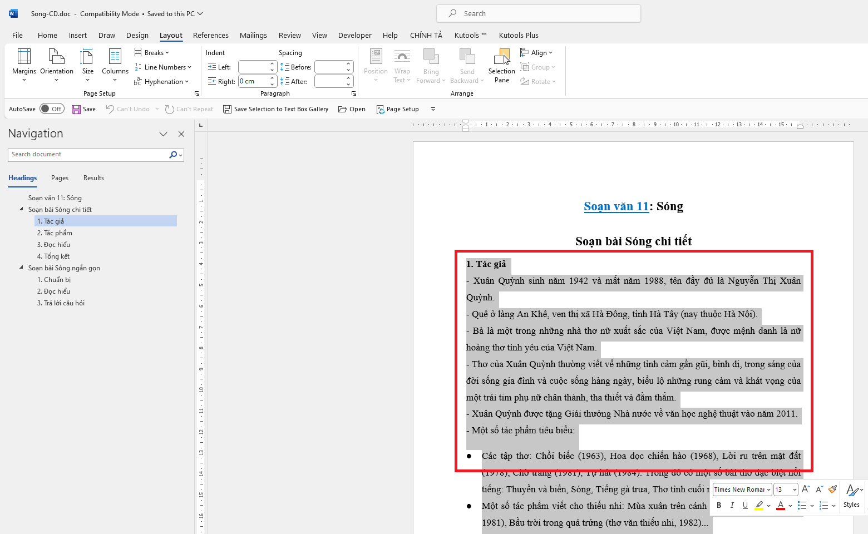The image size is (868, 534).
Task: Click the Indent Left input field
Action: [254, 67]
